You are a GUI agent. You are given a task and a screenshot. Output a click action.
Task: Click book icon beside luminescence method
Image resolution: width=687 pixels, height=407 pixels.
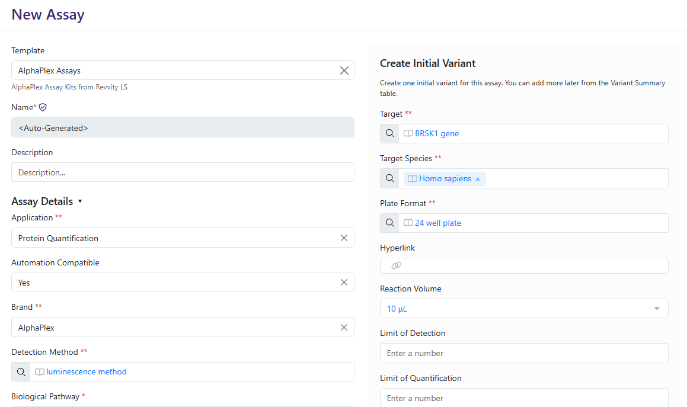point(40,372)
